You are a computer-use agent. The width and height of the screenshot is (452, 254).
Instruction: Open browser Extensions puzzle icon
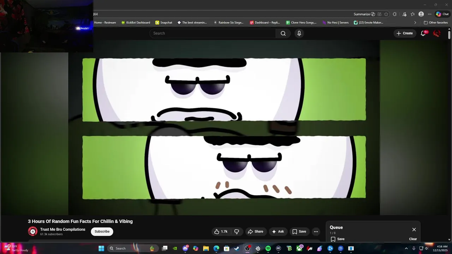pyautogui.click(x=395, y=14)
